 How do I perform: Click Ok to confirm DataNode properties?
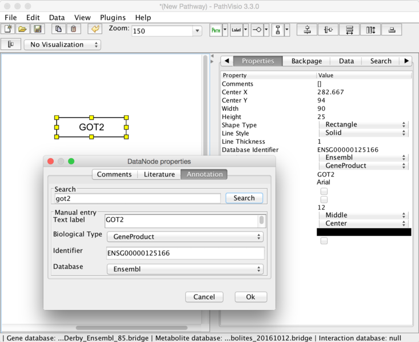coord(250,297)
